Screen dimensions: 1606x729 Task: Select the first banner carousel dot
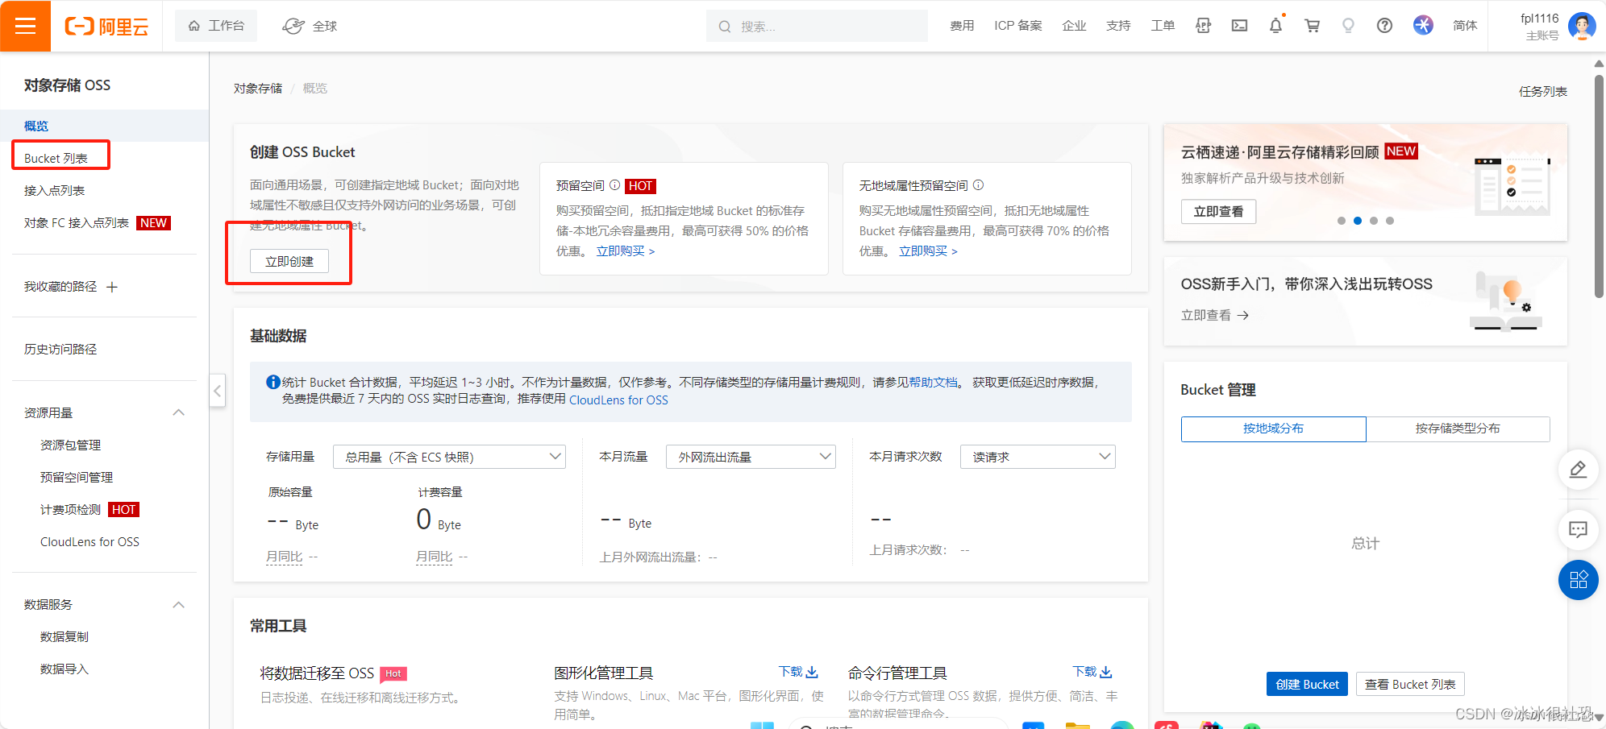click(x=1342, y=221)
